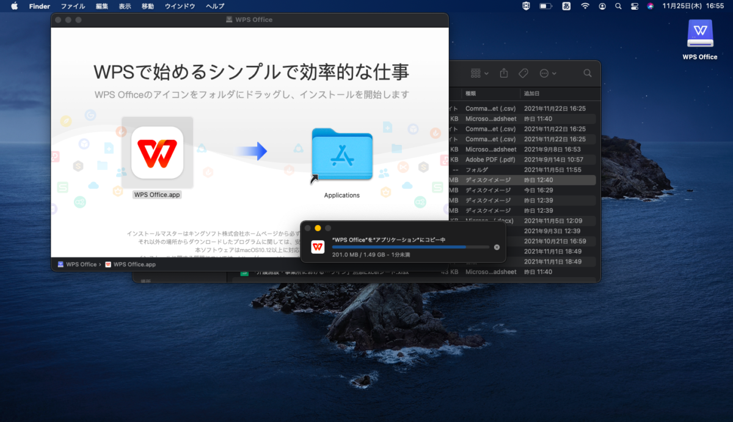Viewport: 733px width, 422px height.
Task: Open the 編集 menu
Action: pyautogui.click(x=102, y=6)
